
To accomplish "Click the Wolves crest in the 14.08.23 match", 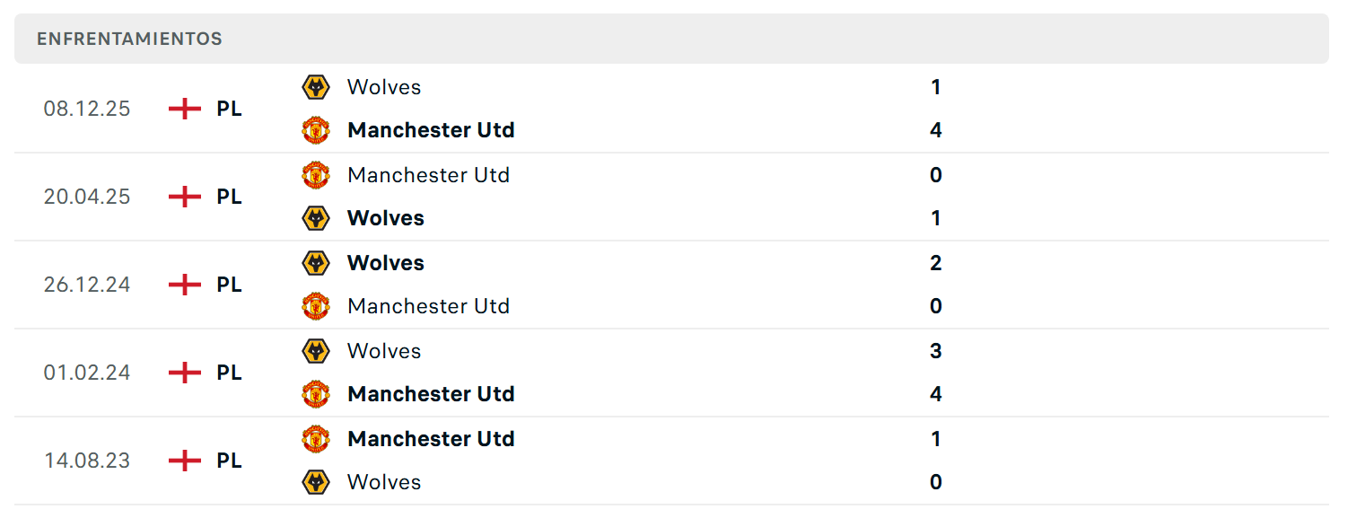I will point(316,482).
